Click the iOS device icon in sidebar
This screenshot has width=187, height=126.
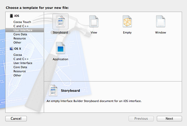click(11, 16)
